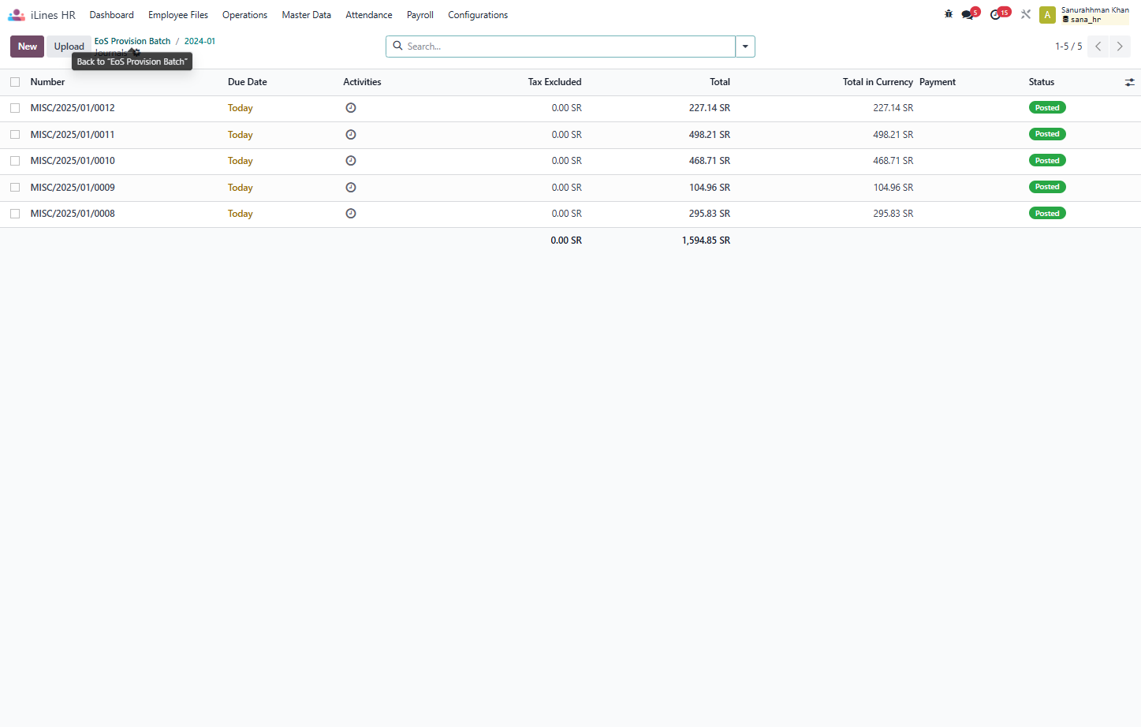Click the 1-5 / 5 pager counter
The image size is (1141, 727).
pyautogui.click(x=1068, y=47)
